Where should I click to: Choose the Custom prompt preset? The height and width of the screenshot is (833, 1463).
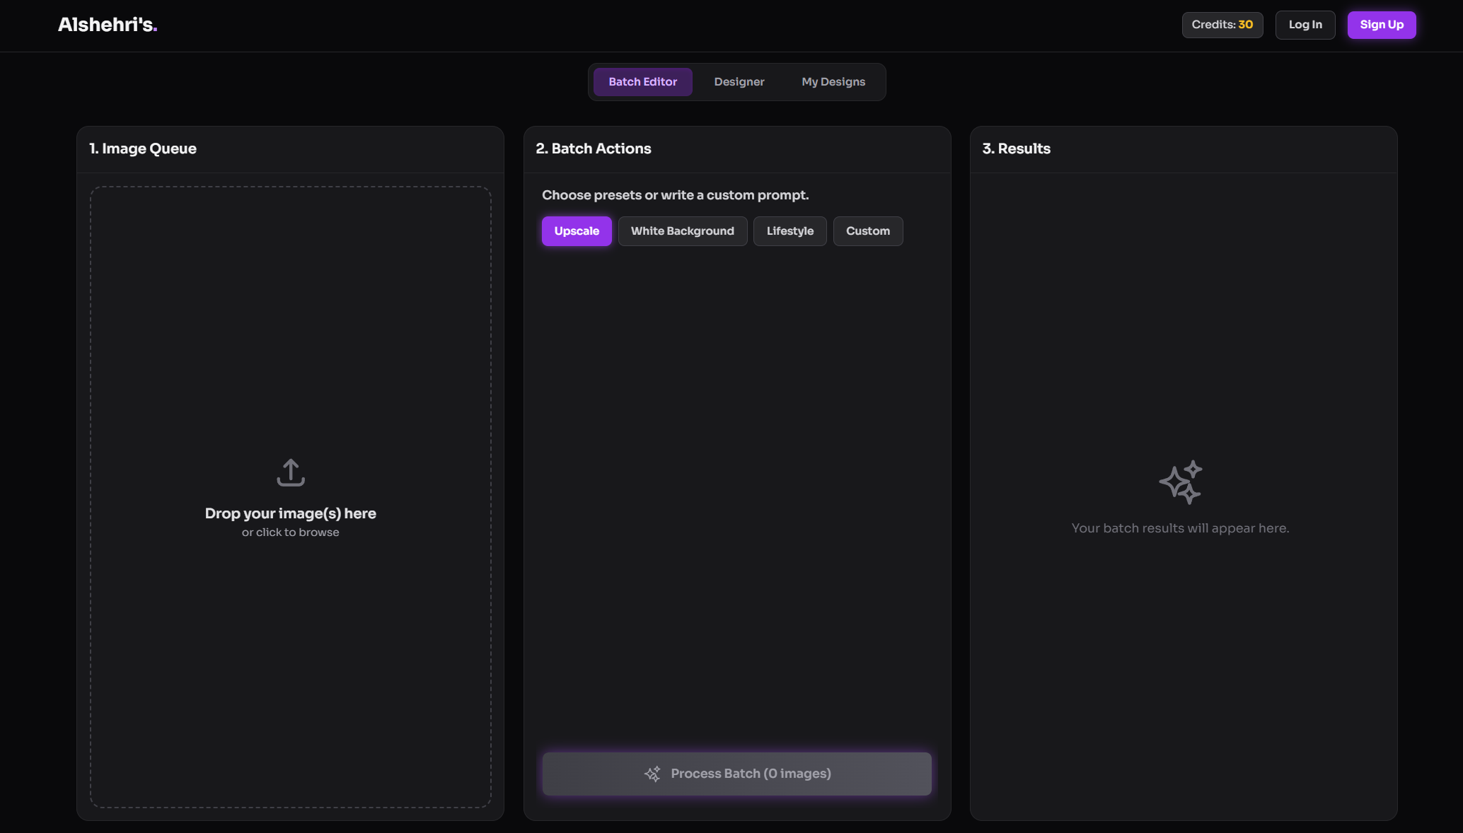pos(867,231)
